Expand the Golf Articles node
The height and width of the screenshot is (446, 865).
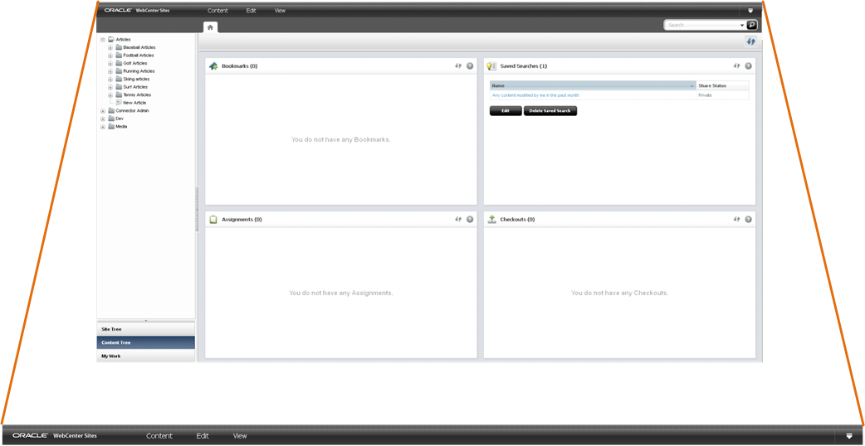coord(110,63)
